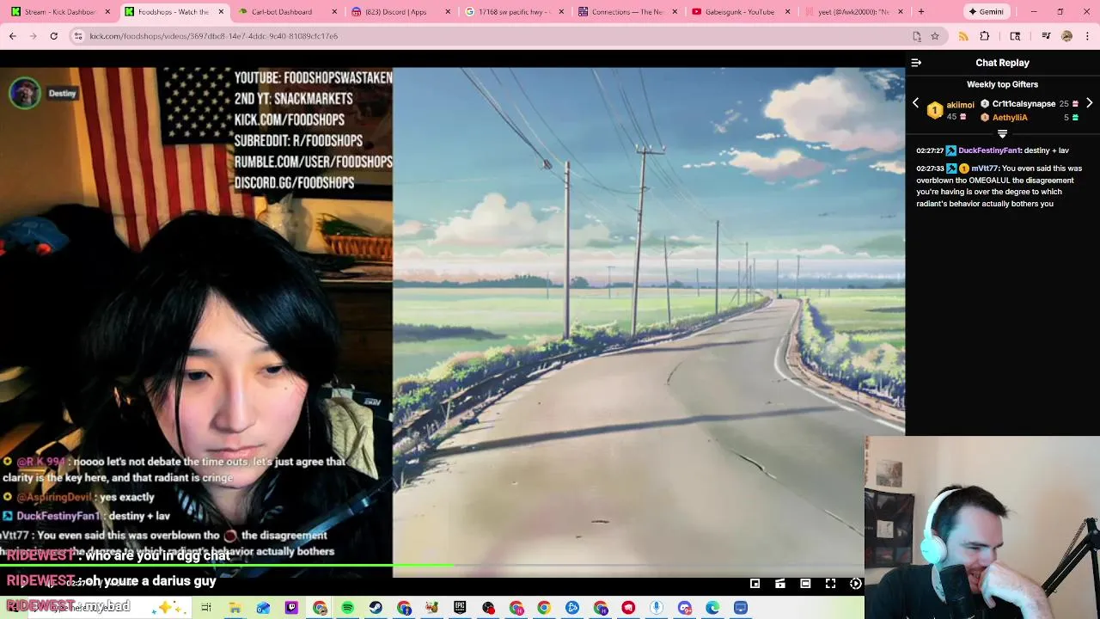Switch to Gabeisgunk - YouTube tab
The height and width of the screenshot is (619, 1100).
pos(740,12)
